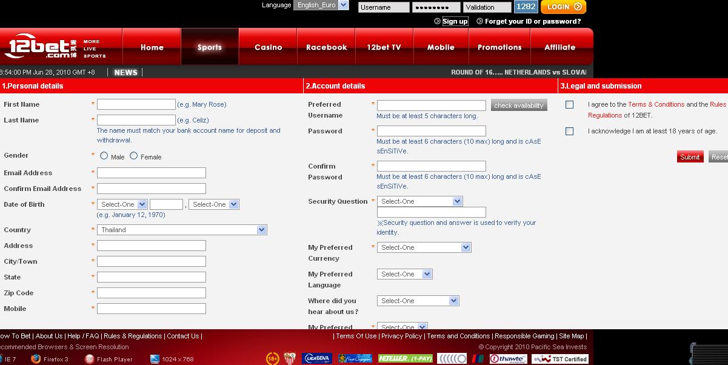728x365 pixels.
Task: Select the Male gender radio button
Action: pyautogui.click(x=103, y=155)
